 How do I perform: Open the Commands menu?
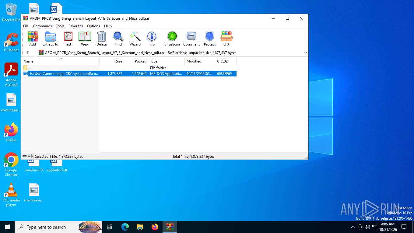tap(42, 26)
